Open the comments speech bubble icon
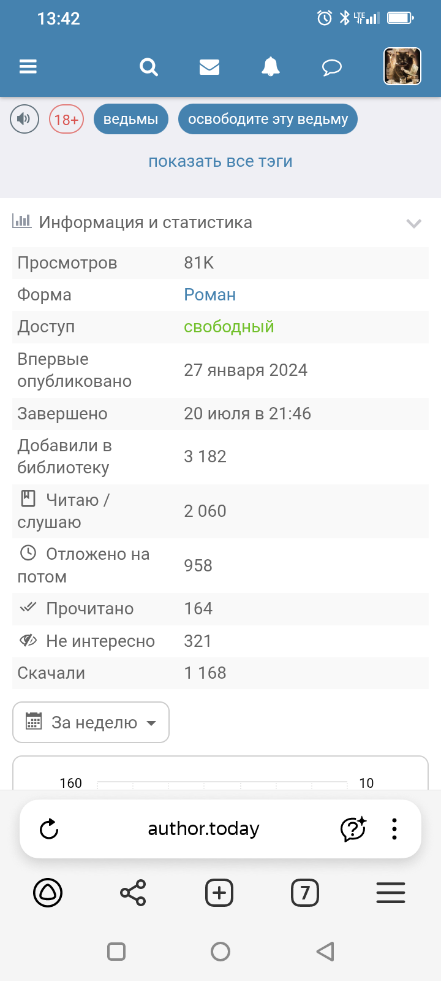 click(331, 67)
